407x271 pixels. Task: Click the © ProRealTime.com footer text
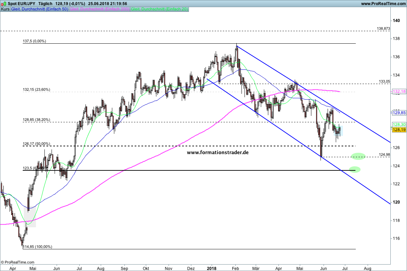[18, 262]
